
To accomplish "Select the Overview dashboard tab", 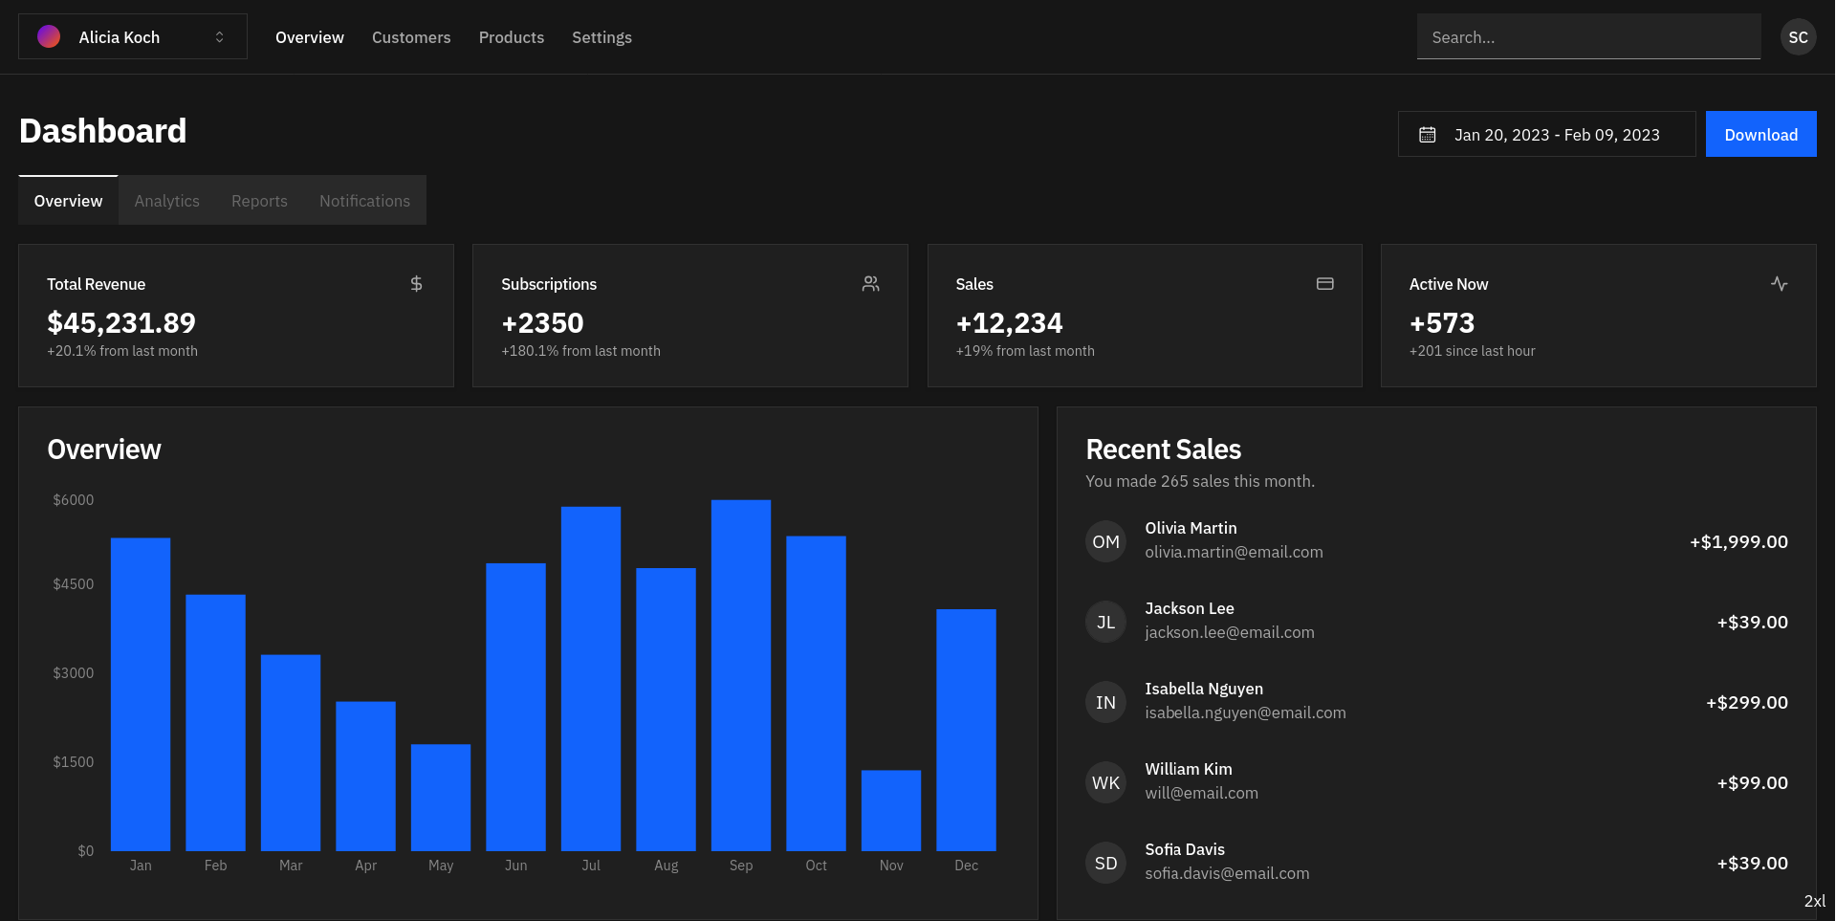I will 68,201.
